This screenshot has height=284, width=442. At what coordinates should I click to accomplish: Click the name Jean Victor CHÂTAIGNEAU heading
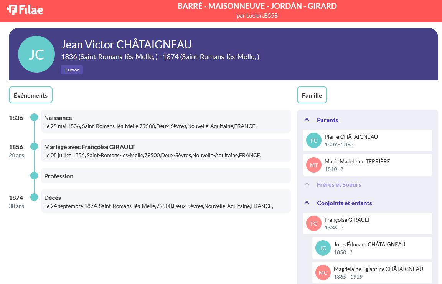coord(126,45)
